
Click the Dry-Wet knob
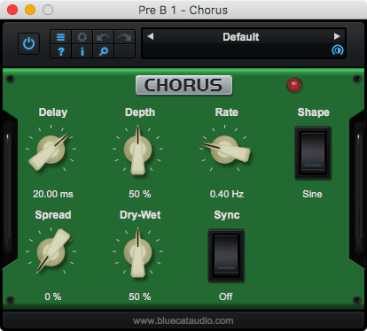(137, 252)
